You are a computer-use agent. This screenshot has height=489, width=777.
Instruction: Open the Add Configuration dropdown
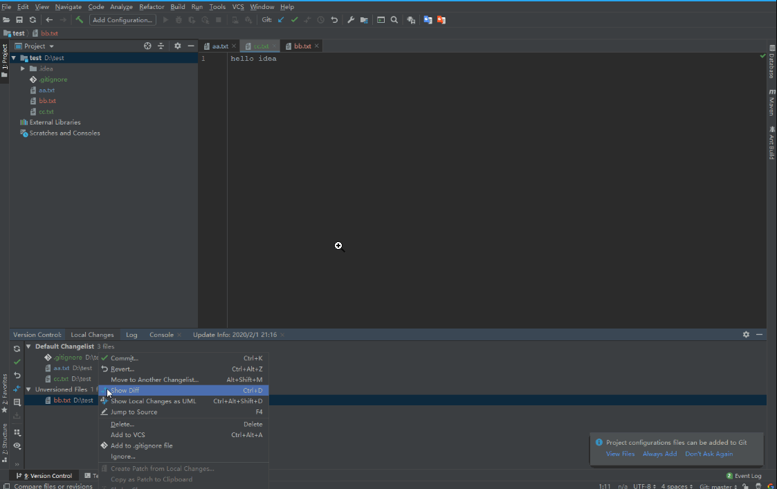click(x=122, y=20)
